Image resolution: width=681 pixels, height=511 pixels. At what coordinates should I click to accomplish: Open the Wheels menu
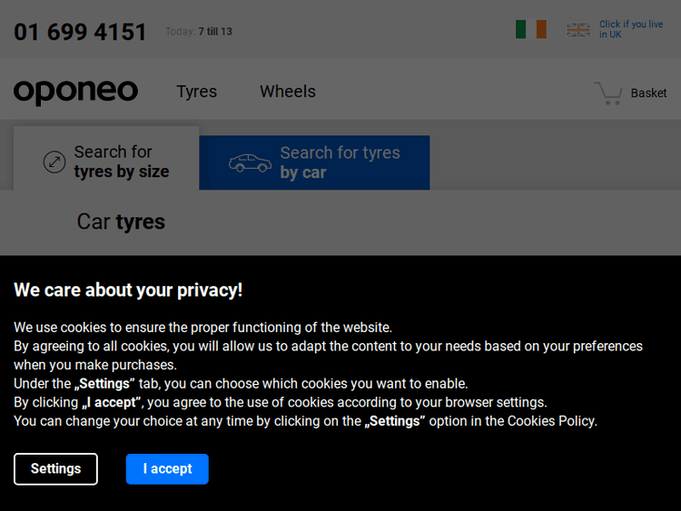tap(288, 92)
